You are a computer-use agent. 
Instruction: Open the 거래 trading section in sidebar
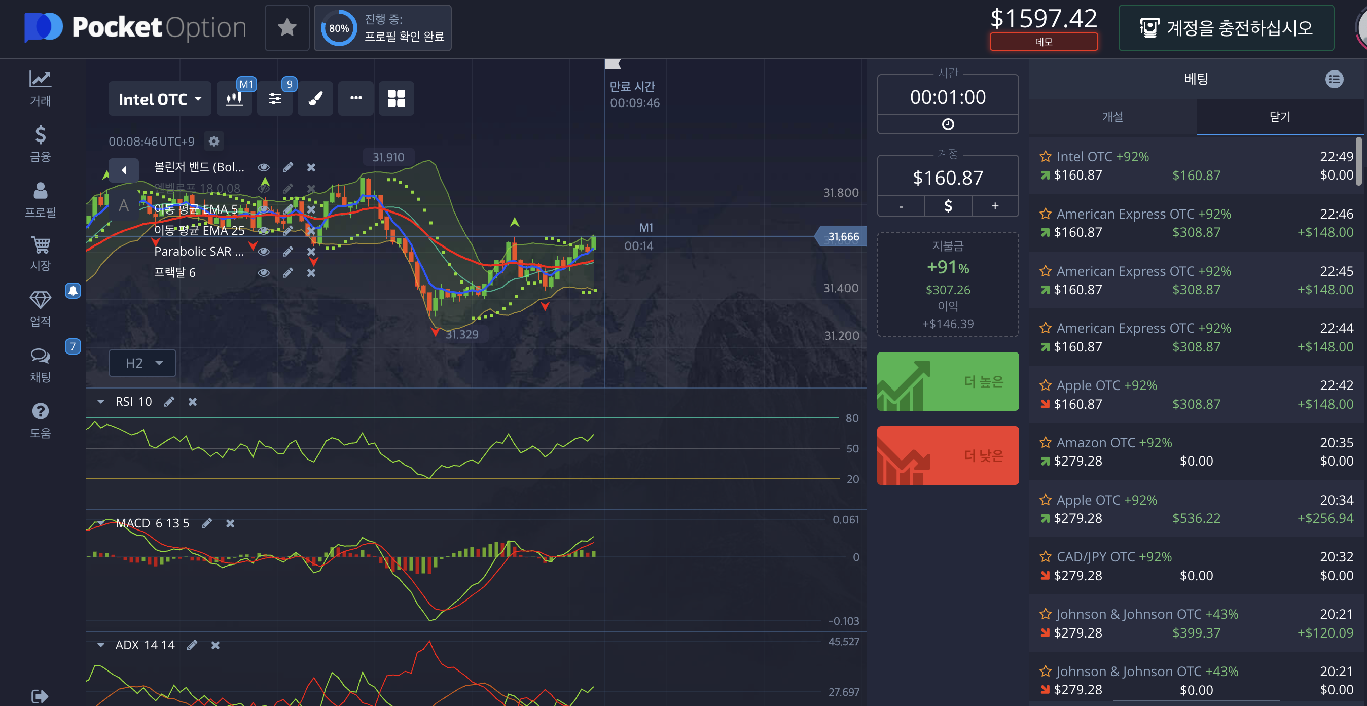tap(41, 89)
